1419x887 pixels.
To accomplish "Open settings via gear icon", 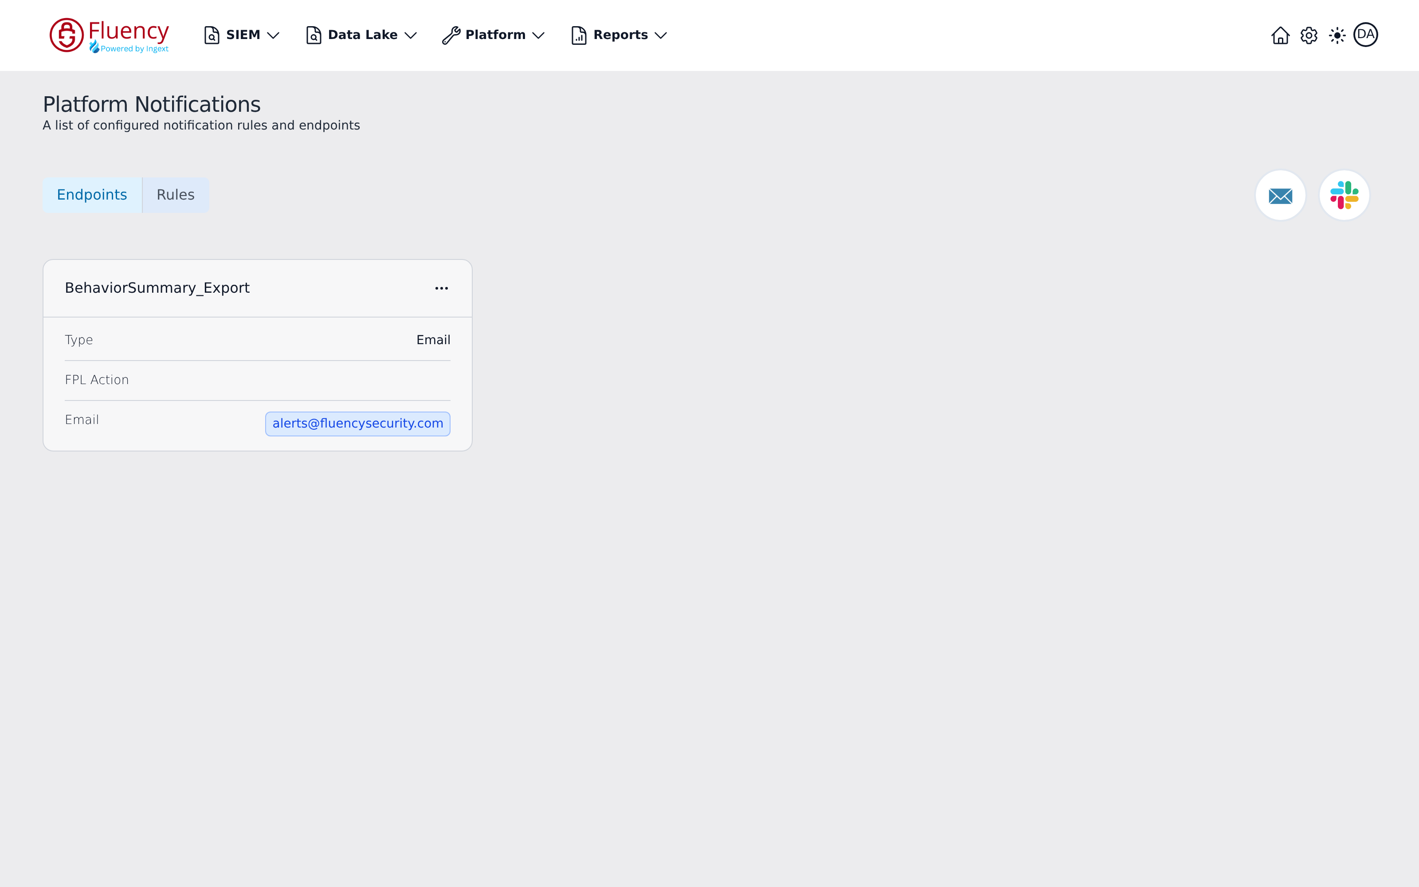I will [1309, 35].
